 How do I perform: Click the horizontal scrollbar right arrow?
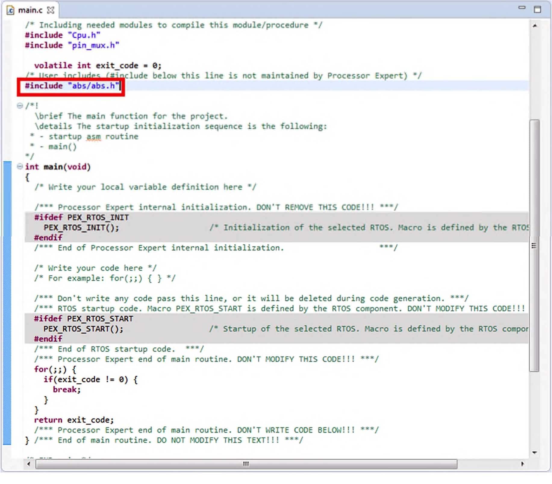[x=522, y=464]
